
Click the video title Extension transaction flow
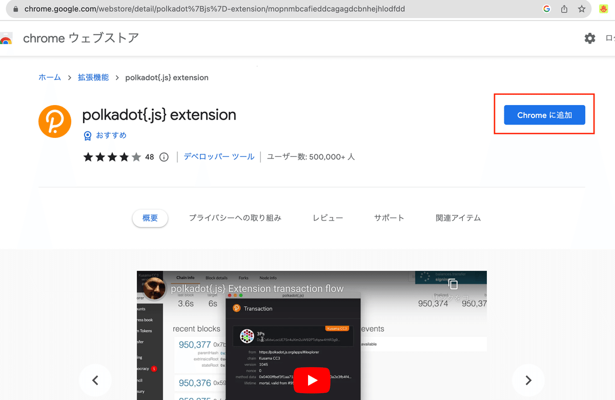pos(257,289)
